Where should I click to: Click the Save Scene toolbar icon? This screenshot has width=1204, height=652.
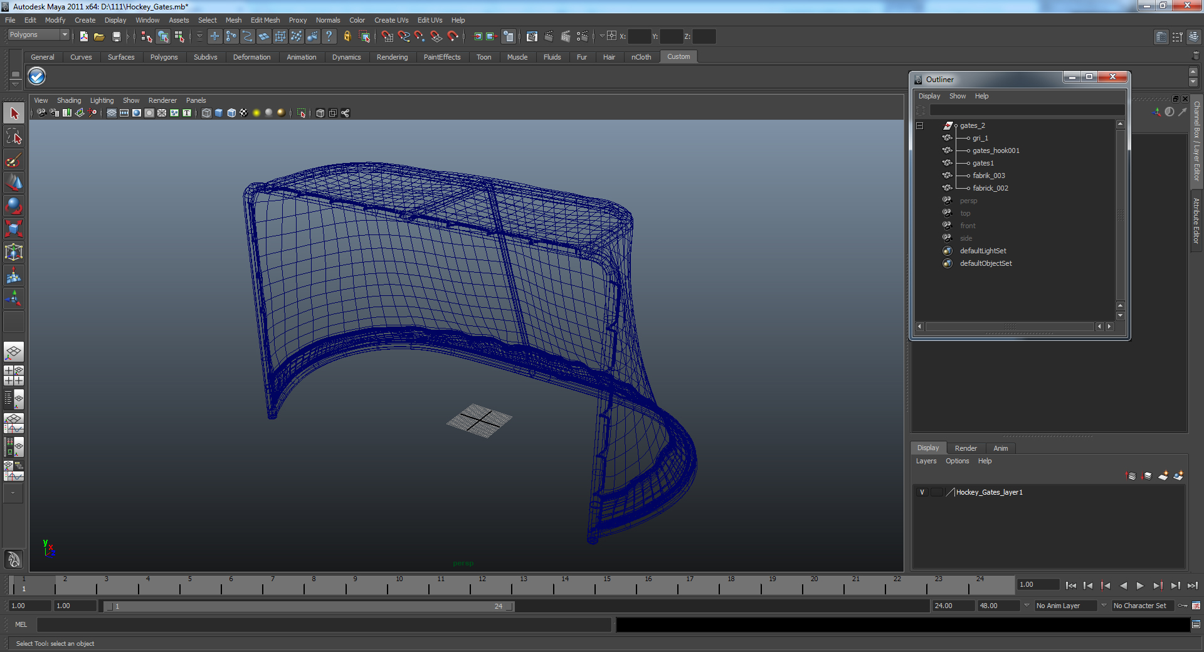click(x=117, y=36)
